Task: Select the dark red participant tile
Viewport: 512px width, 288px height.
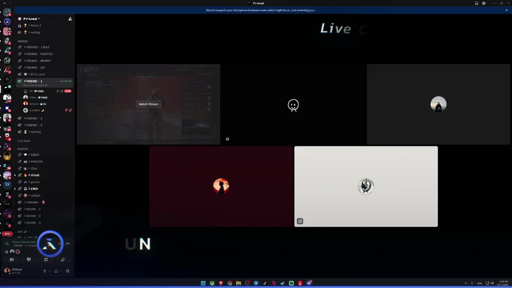Action: point(221,186)
